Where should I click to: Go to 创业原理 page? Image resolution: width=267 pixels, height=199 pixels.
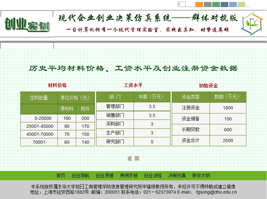tap(104, 175)
